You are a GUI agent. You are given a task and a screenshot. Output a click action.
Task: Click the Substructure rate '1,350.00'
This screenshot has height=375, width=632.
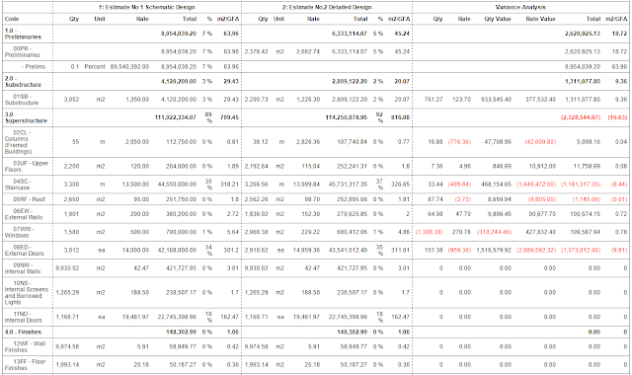(x=137, y=100)
